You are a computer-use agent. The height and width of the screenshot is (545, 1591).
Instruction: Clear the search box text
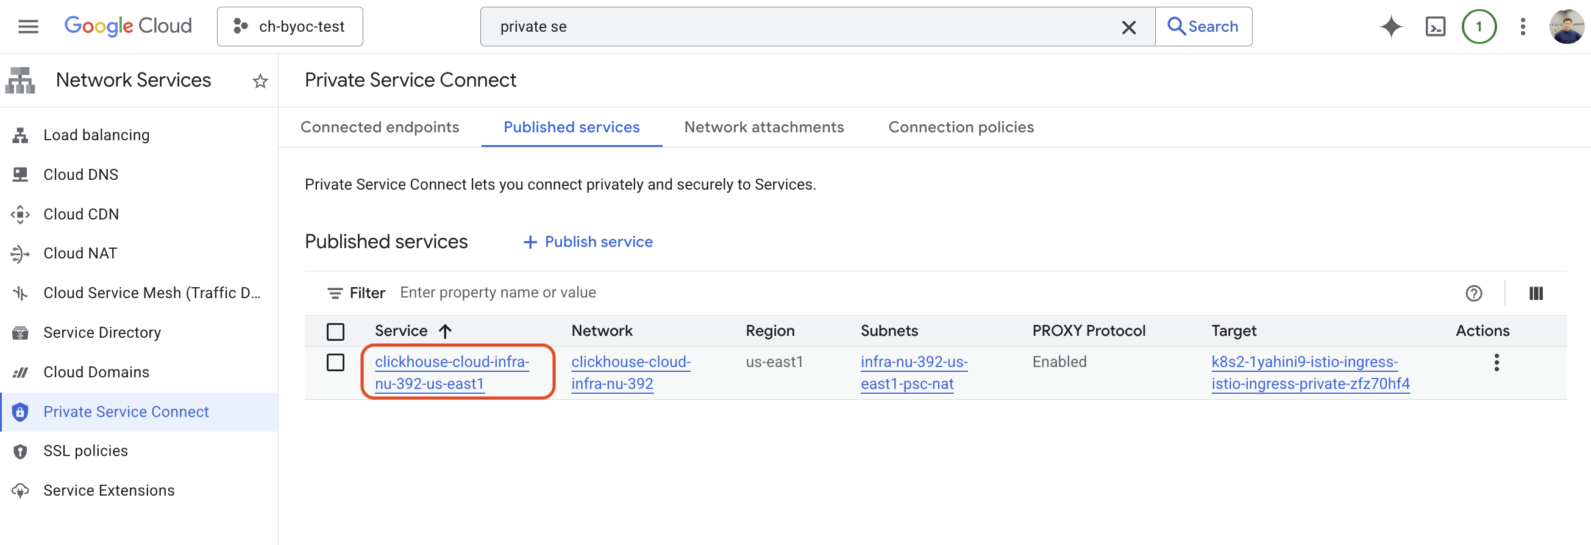1128,27
